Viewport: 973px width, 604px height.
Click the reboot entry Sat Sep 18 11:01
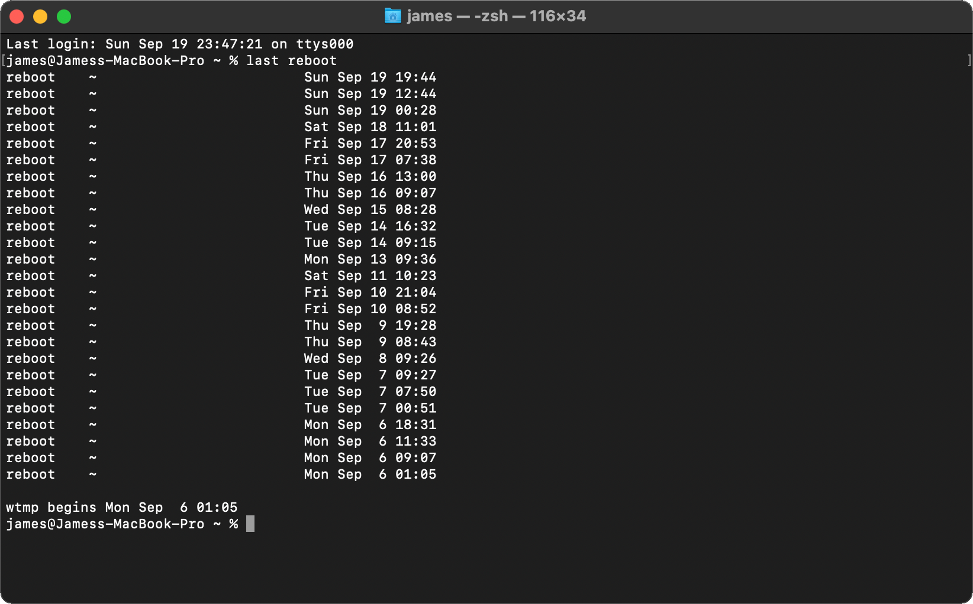point(221,127)
